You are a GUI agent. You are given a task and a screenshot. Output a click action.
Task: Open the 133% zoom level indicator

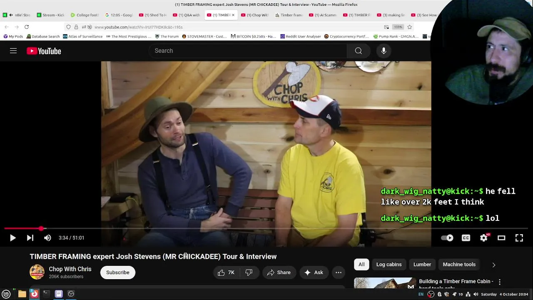coord(398,27)
